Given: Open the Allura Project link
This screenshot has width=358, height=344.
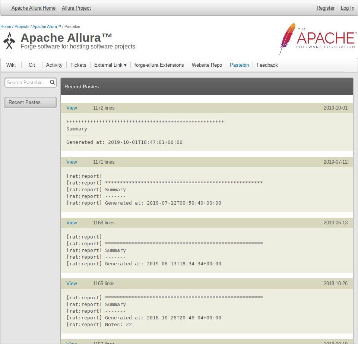Looking at the screenshot, I should click(76, 8).
